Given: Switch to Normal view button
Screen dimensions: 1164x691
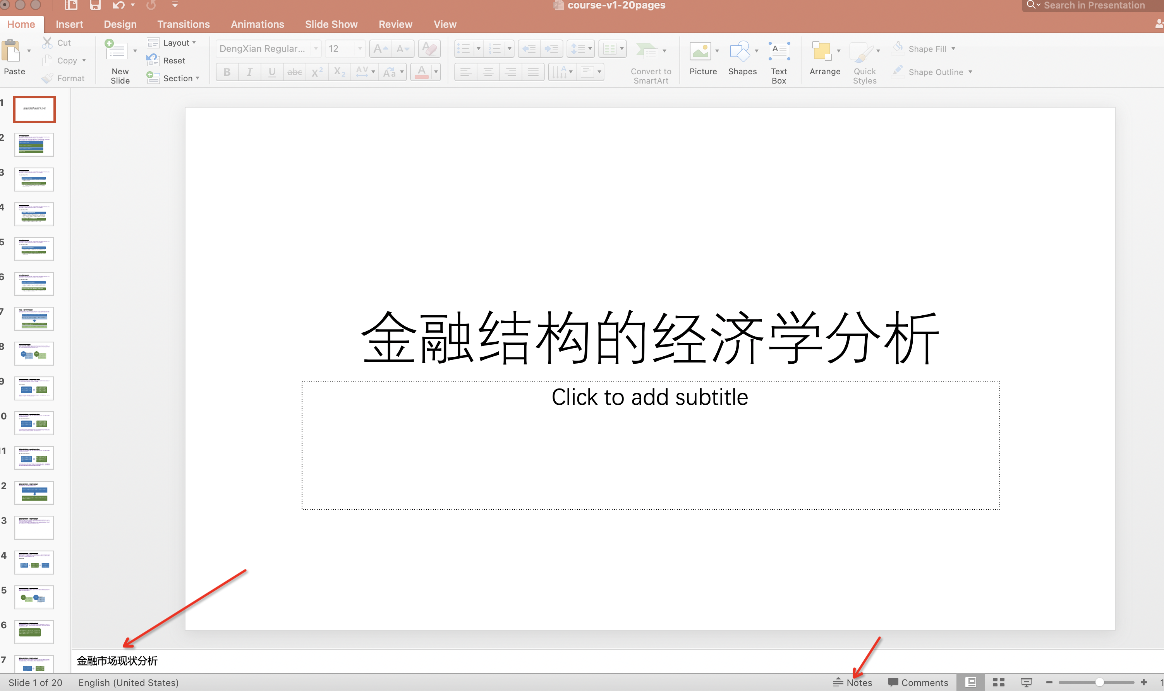Looking at the screenshot, I should point(971,682).
